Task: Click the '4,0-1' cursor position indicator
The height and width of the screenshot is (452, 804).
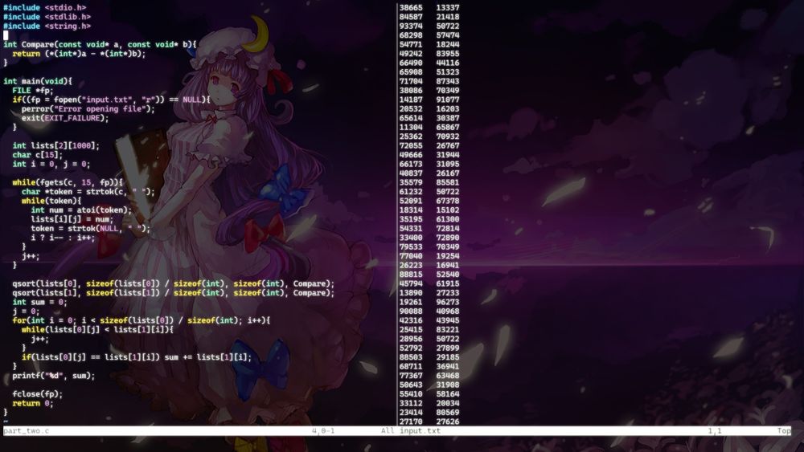Action: coord(323,431)
